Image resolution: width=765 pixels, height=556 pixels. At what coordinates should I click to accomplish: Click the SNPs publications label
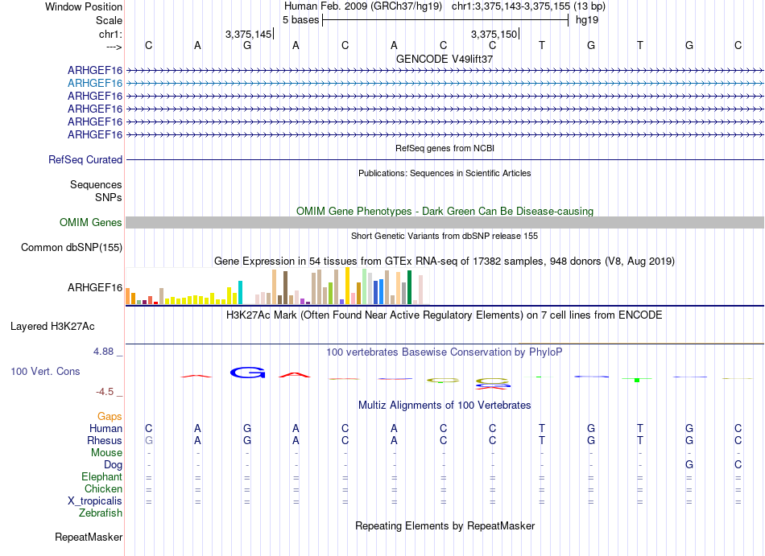109,197
